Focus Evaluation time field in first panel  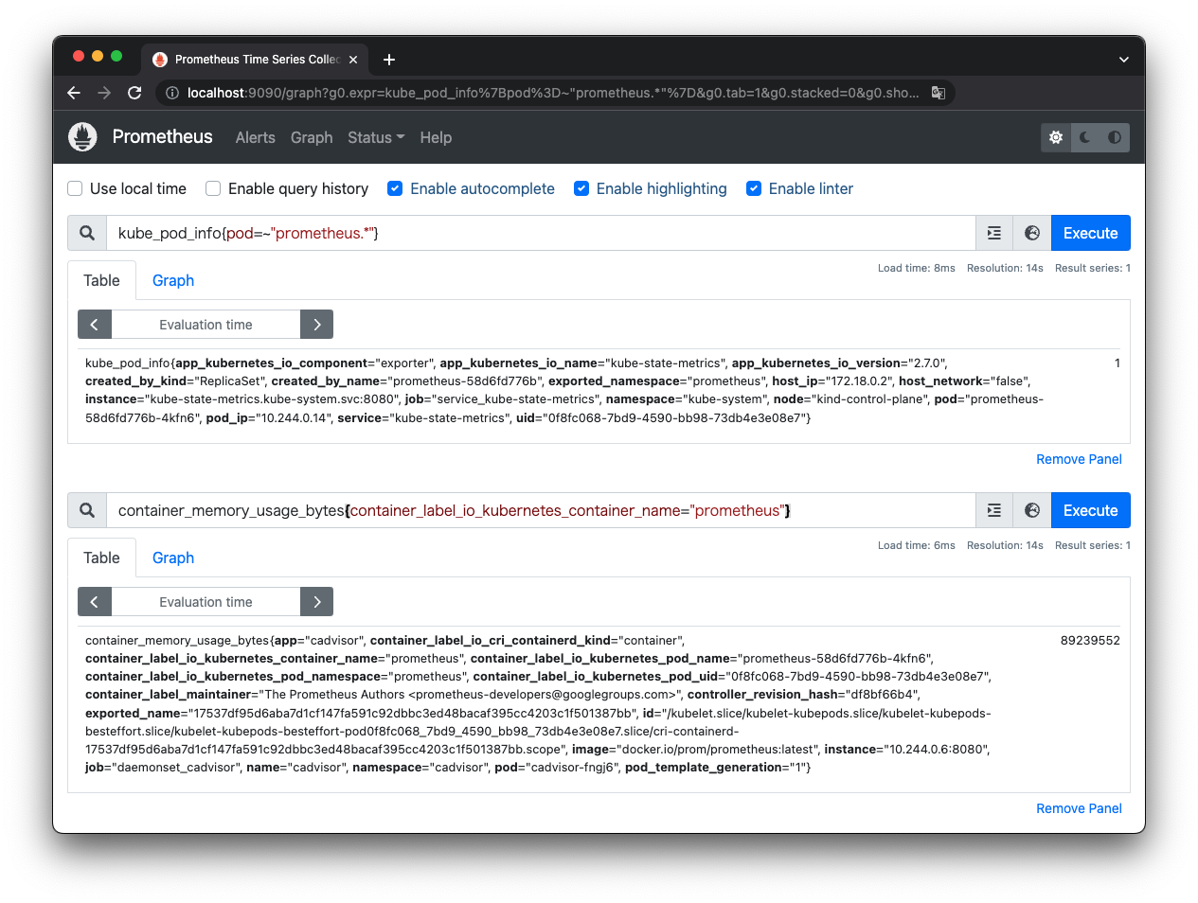point(206,325)
